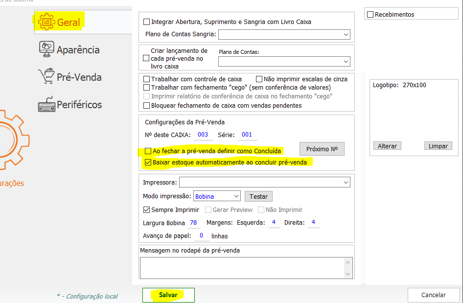The height and width of the screenshot is (303, 463).
Task: Open the Periféricos tab
Action: [x=79, y=105]
